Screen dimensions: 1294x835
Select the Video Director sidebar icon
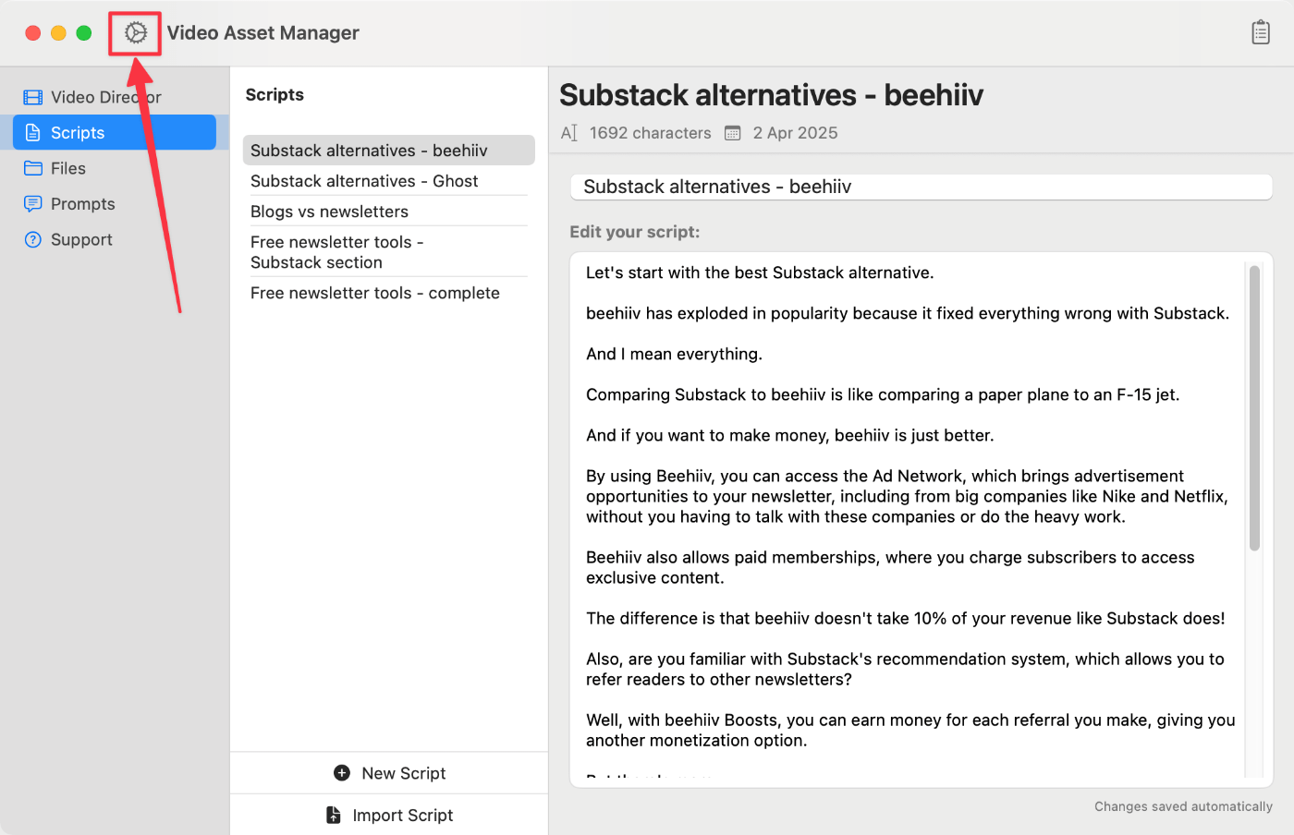pos(33,96)
